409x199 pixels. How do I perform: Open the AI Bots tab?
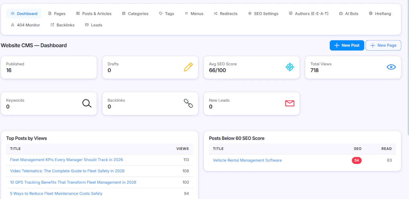[x=349, y=14]
